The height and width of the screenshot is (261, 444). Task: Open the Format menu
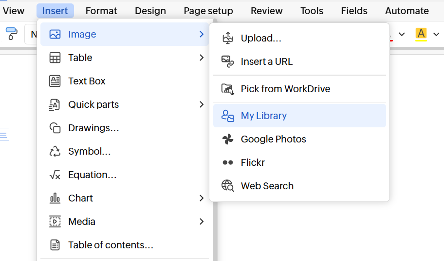point(101,11)
